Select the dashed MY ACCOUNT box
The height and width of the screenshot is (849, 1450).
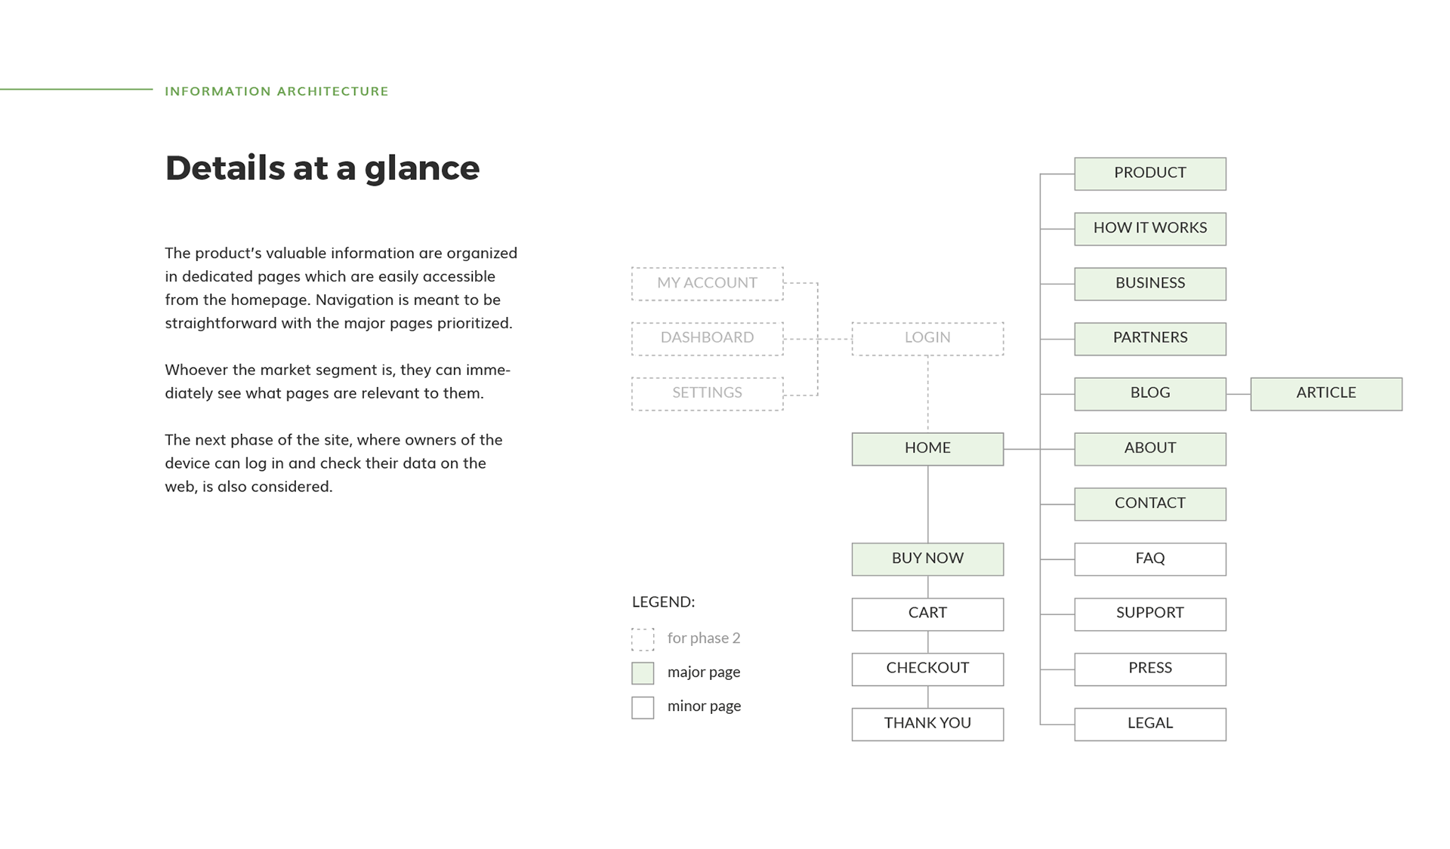click(707, 284)
